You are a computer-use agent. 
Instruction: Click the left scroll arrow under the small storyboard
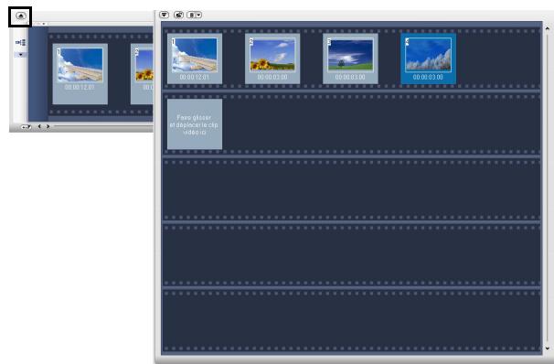tap(39, 126)
